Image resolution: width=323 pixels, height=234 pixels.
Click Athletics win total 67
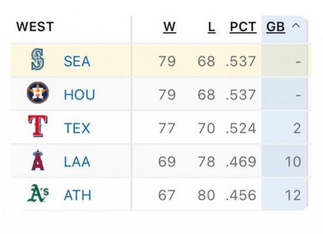[166, 195]
